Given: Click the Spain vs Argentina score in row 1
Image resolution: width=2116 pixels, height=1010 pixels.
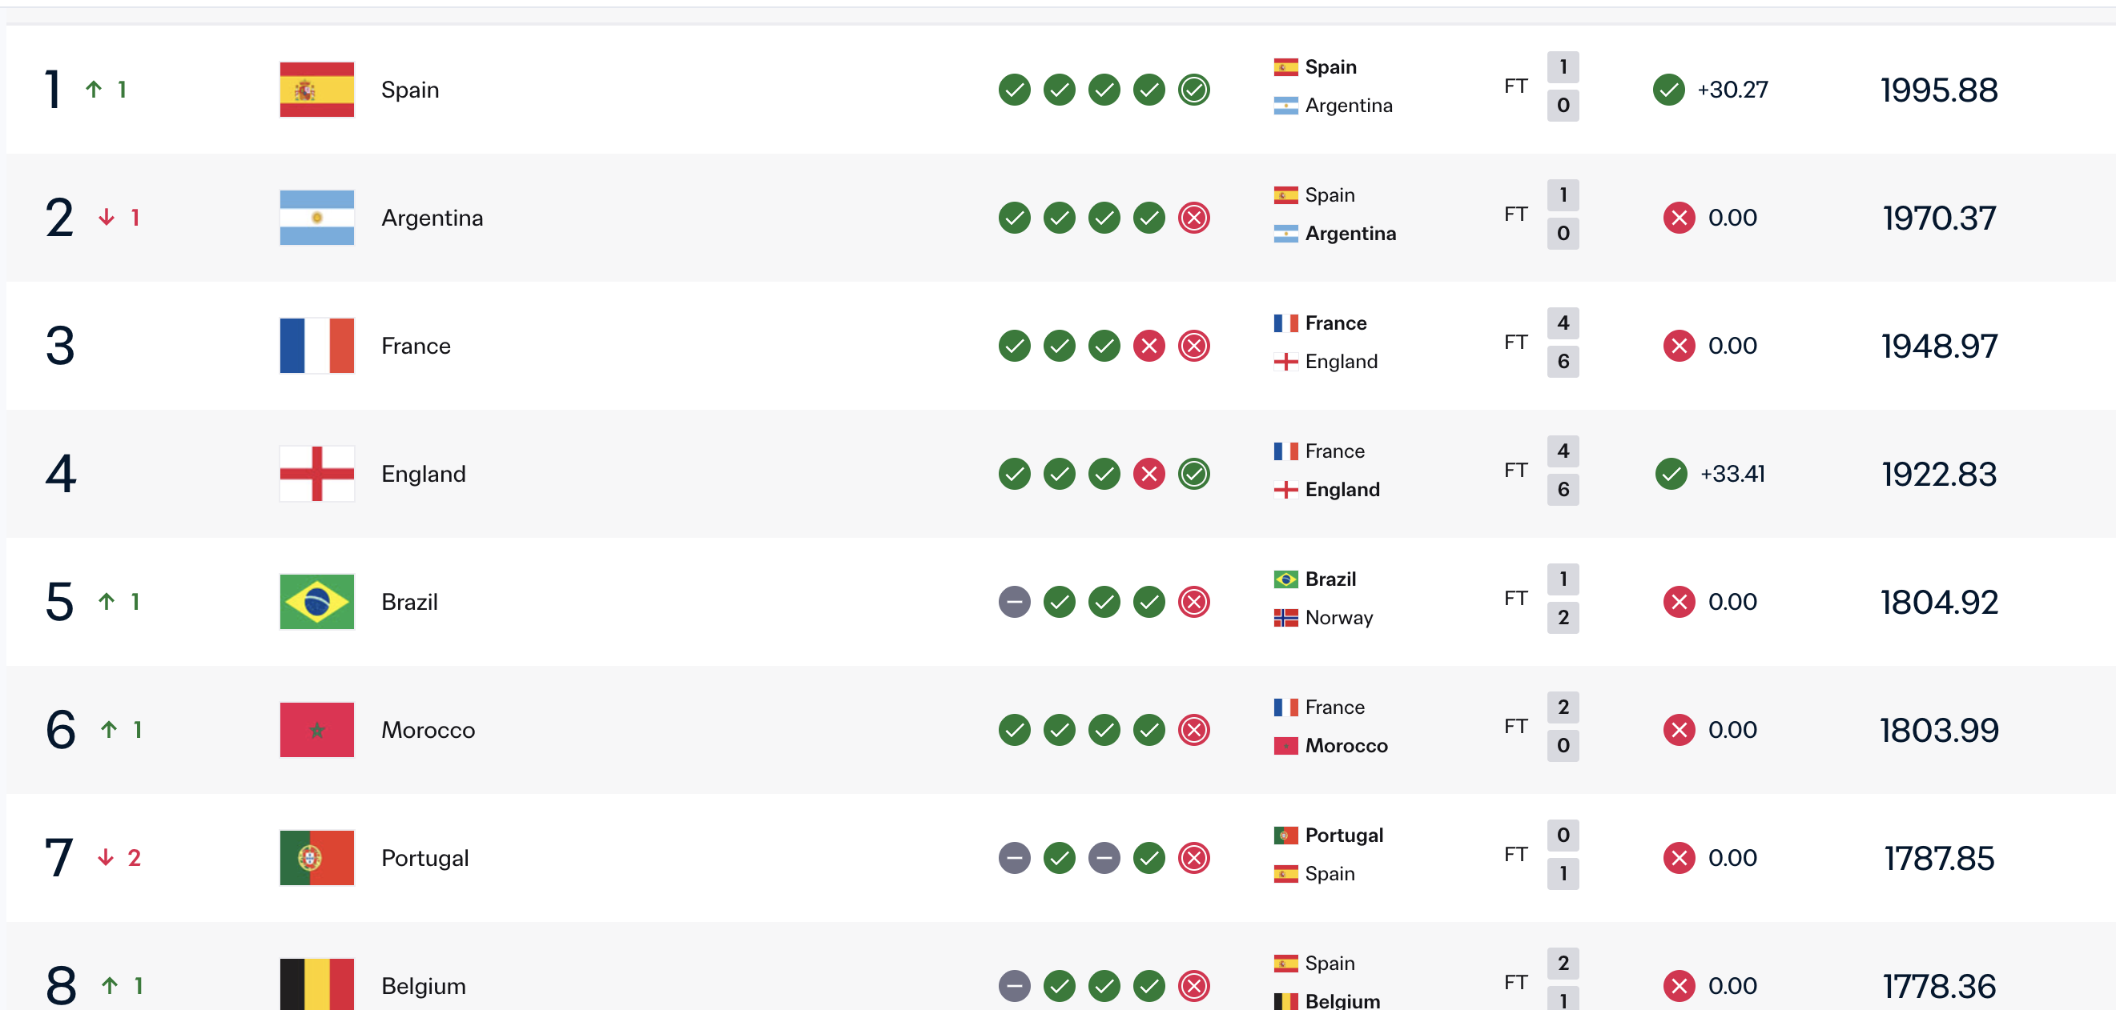Looking at the screenshot, I should (x=1563, y=86).
